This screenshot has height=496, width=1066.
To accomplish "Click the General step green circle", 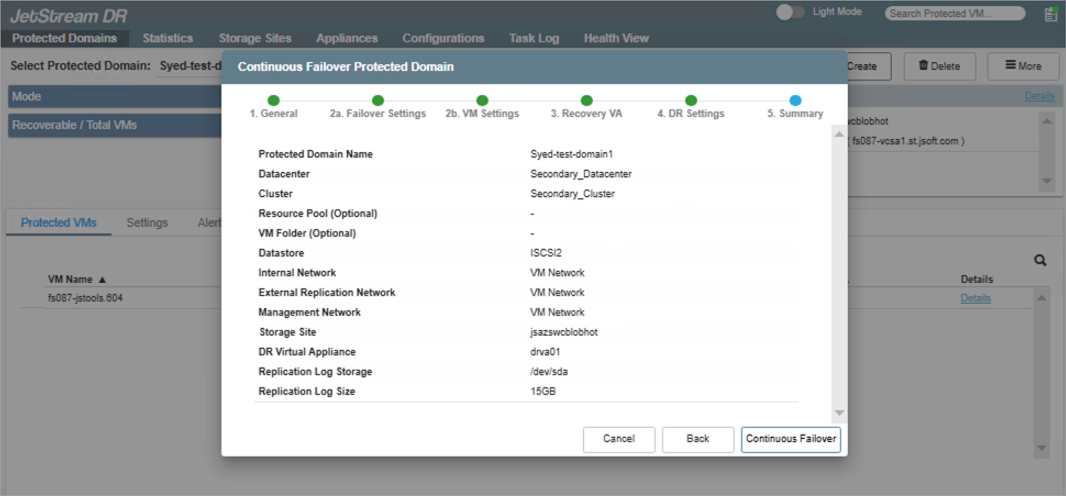I will pos(274,100).
